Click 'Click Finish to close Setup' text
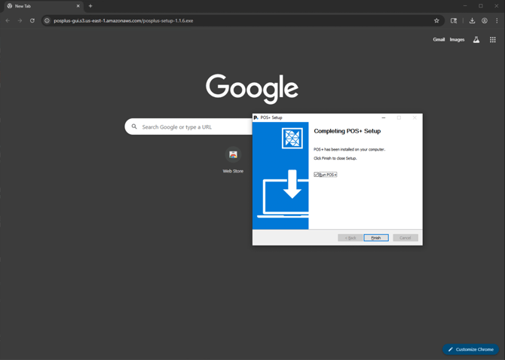 [335, 158]
